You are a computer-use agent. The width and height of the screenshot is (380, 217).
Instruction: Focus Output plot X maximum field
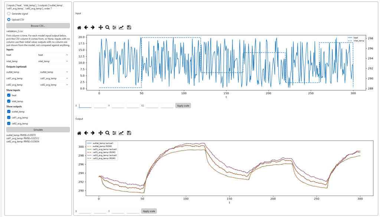pos(100,211)
